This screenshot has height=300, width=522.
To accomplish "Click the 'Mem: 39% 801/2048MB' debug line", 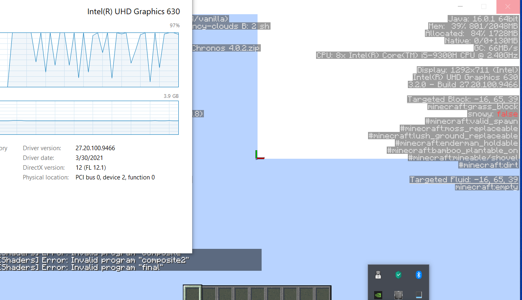I will pos(473,26).
